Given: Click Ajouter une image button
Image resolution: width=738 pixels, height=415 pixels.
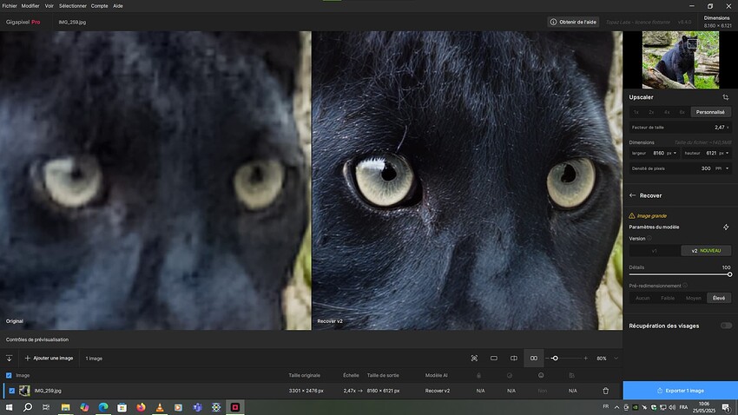Looking at the screenshot, I should click(x=49, y=358).
